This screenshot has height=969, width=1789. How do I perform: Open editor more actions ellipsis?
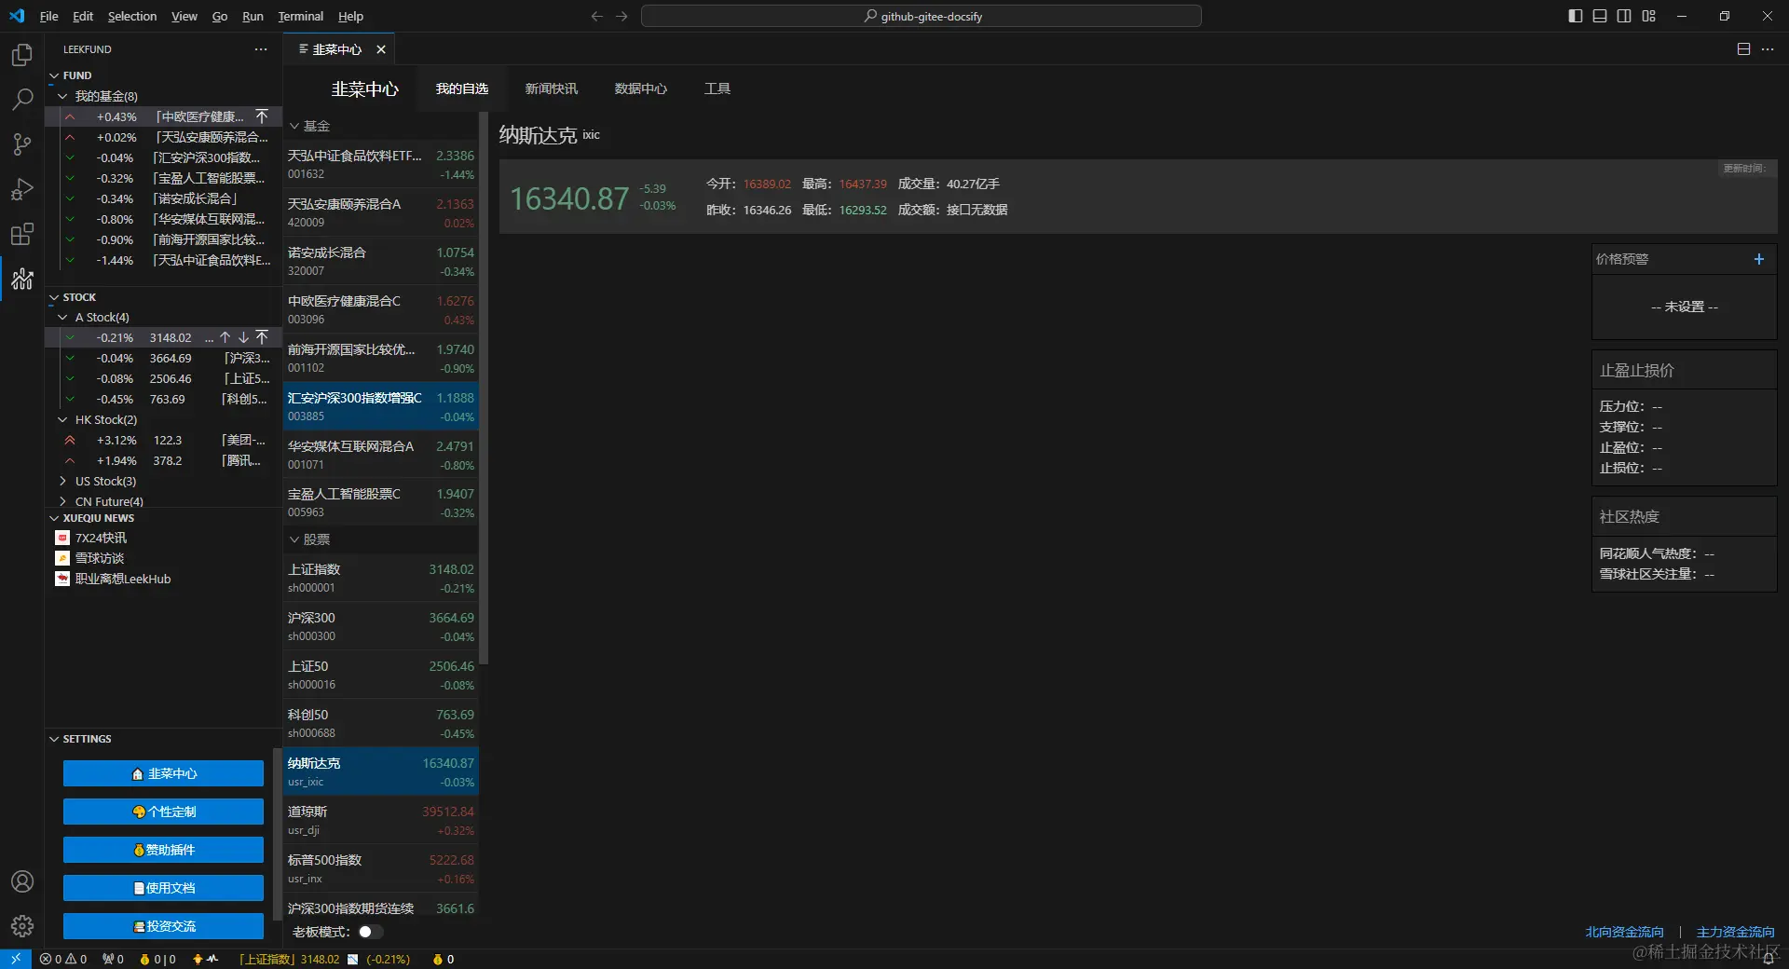(1768, 49)
